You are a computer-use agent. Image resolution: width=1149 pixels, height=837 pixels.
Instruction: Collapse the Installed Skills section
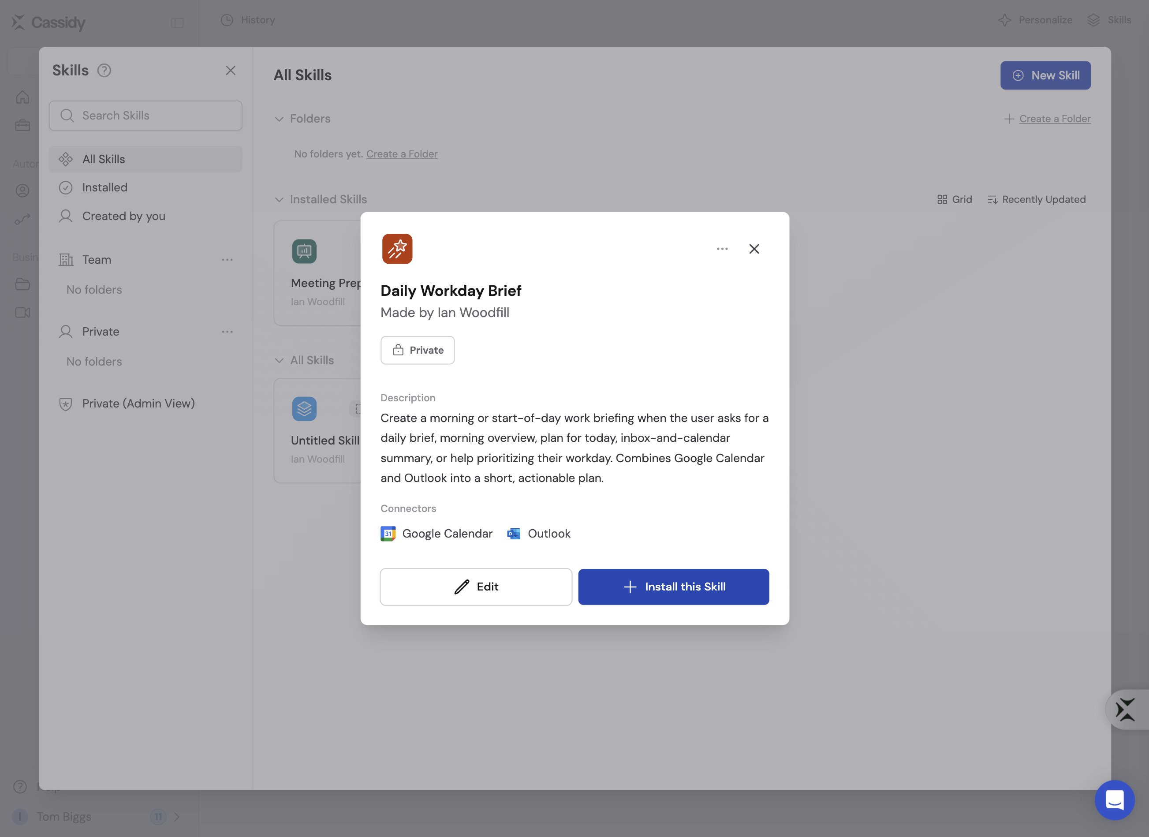pyautogui.click(x=279, y=200)
